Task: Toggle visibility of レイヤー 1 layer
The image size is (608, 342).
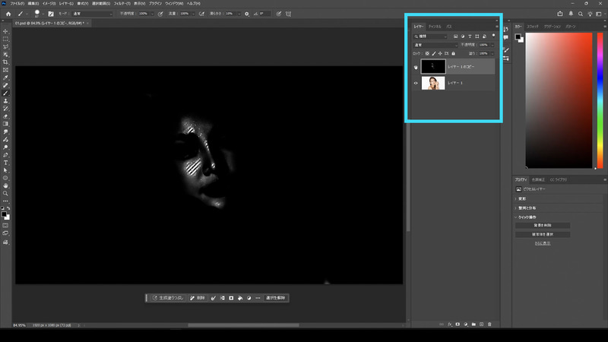Action: 415,84
